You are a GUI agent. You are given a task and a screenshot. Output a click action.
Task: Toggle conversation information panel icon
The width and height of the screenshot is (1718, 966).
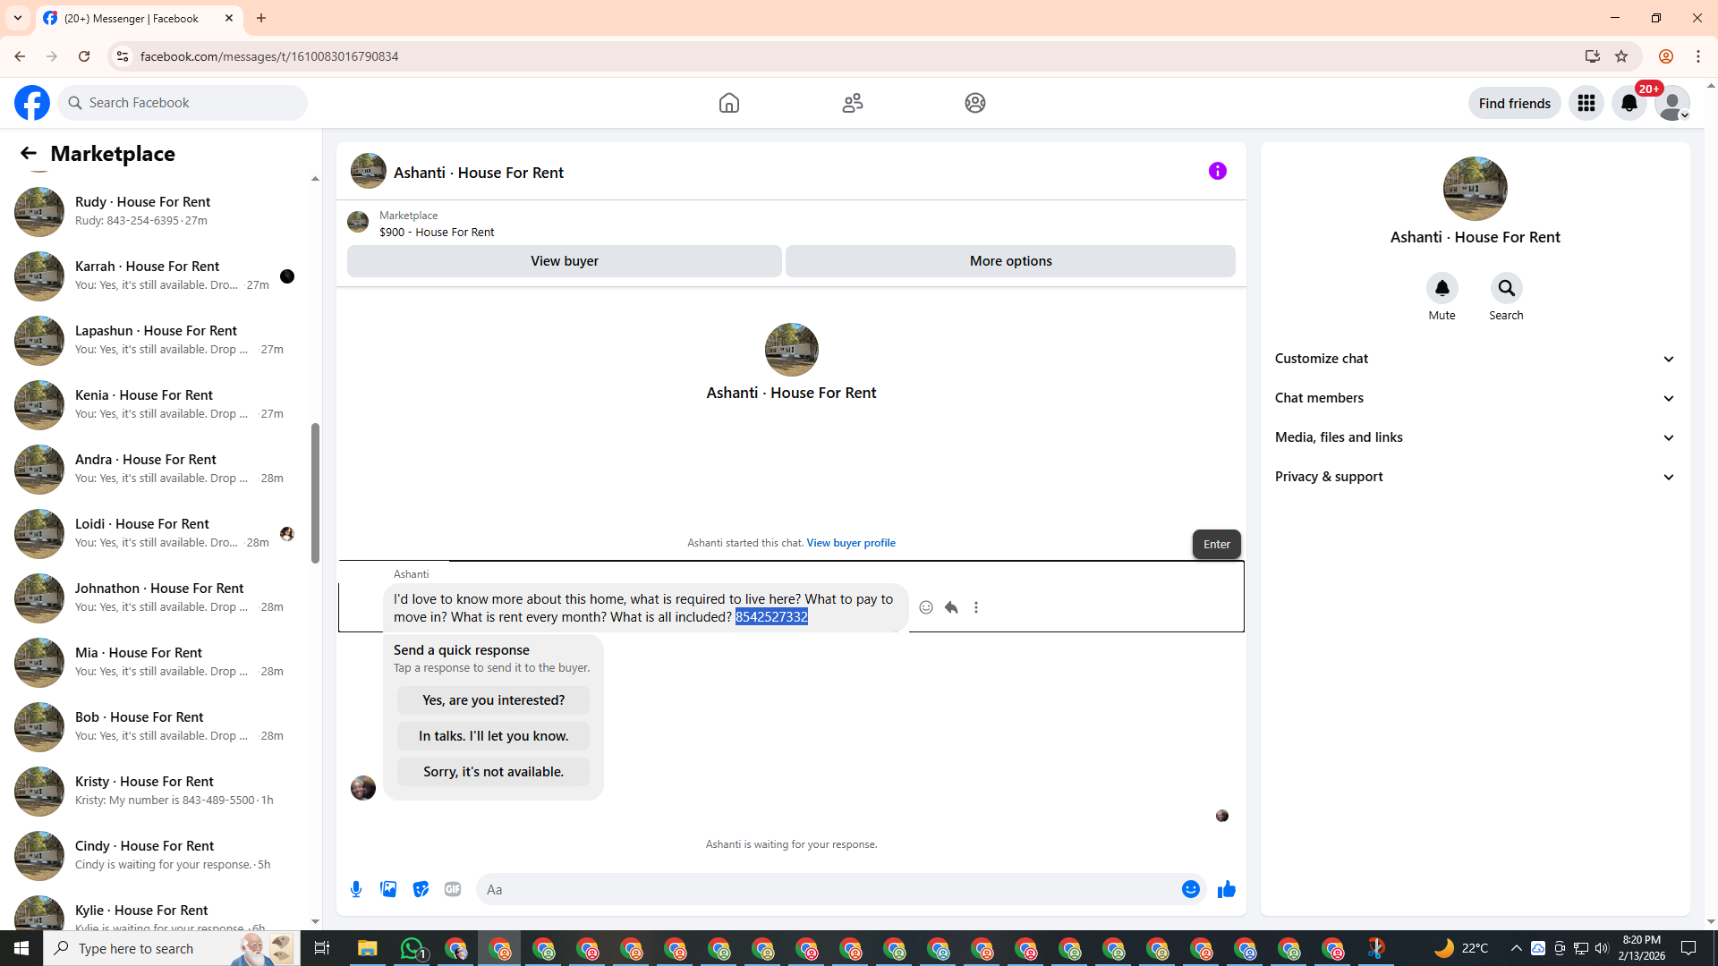(1217, 171)
